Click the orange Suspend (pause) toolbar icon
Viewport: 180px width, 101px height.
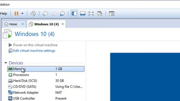(16, 13)
